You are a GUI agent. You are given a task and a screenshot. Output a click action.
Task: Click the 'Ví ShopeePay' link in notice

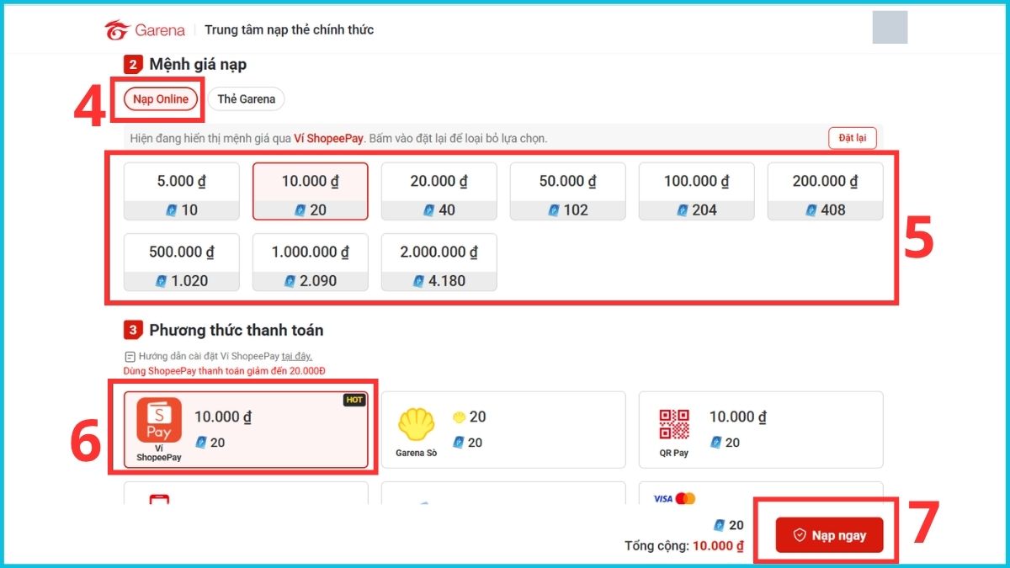327,138
